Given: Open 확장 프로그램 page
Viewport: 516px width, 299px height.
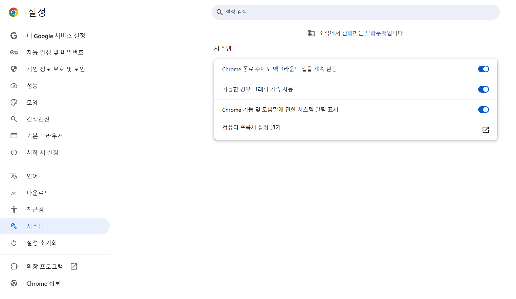Looking at the screenshot, I should click(x=55, y=266).
